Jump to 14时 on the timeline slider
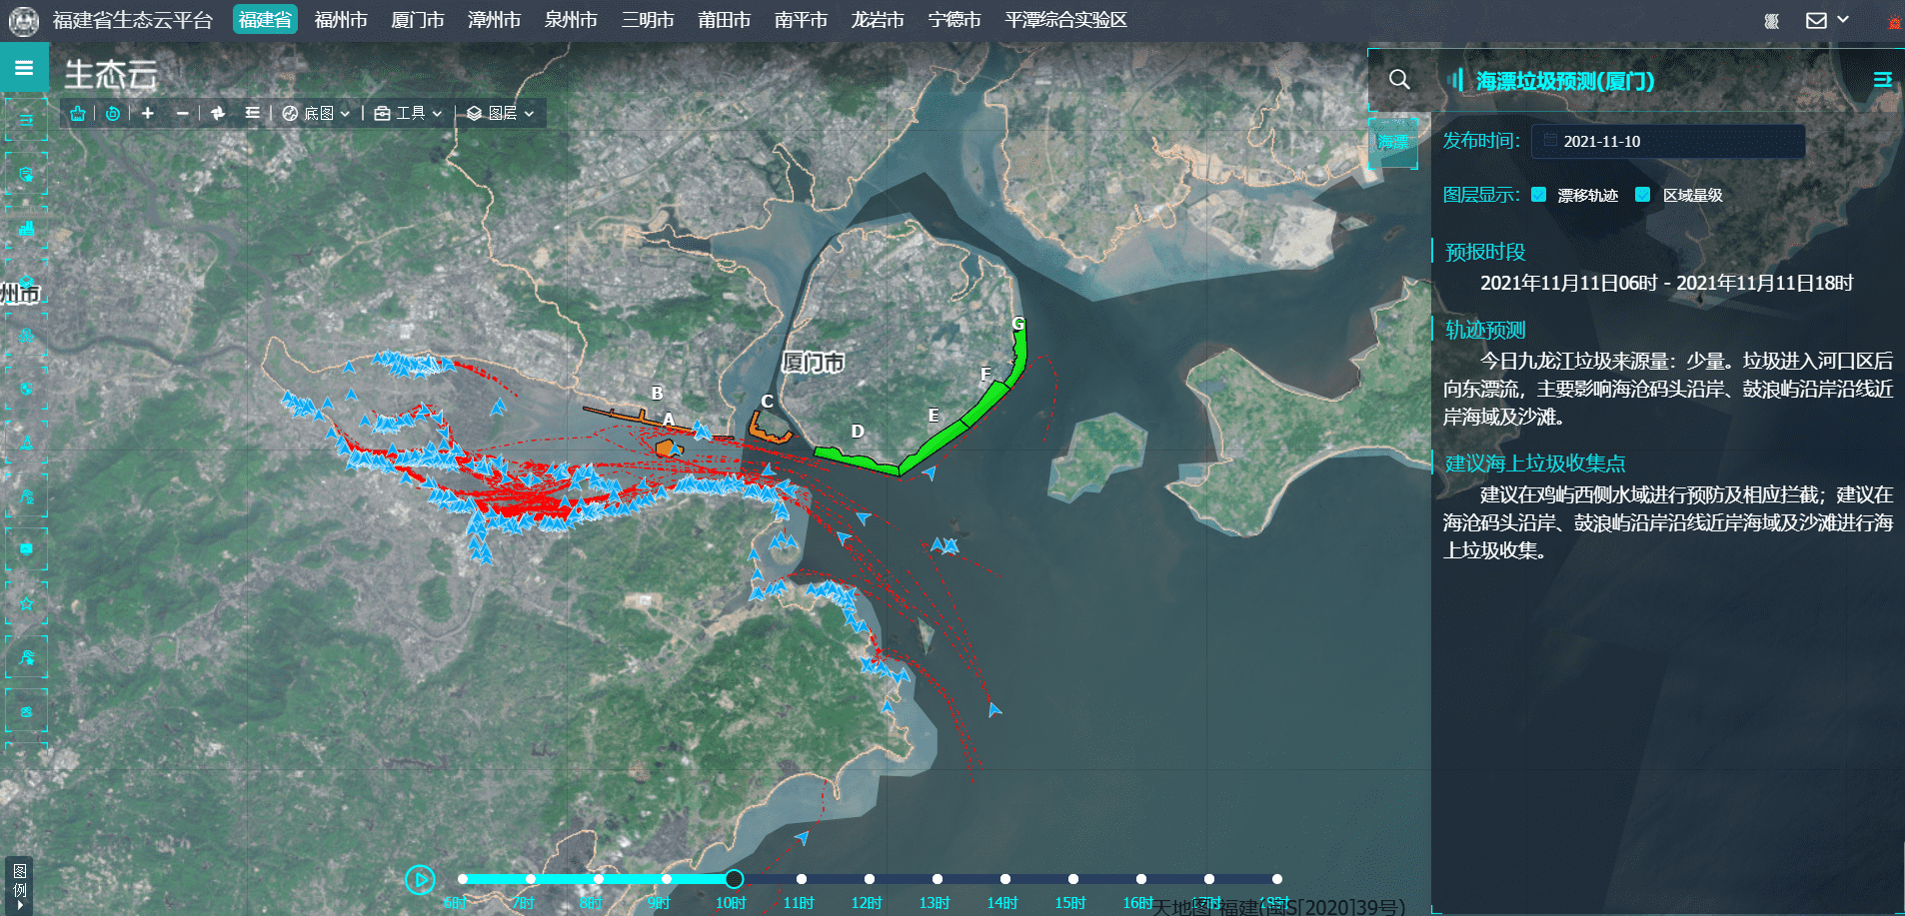 [x=1004, y=879]
